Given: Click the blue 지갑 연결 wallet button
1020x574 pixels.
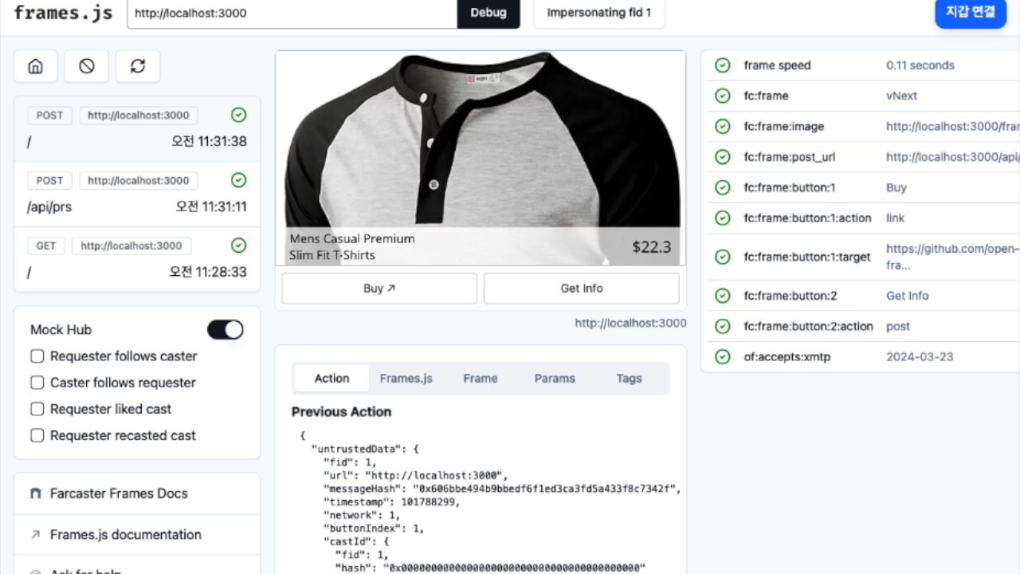Looking at the screenshot, I should coord(971,13).
